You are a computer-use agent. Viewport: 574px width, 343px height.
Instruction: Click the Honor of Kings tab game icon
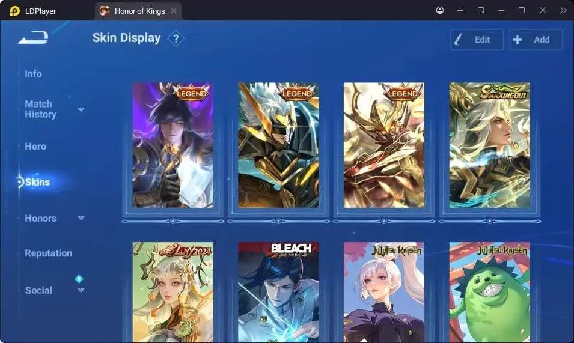point(105,11)
